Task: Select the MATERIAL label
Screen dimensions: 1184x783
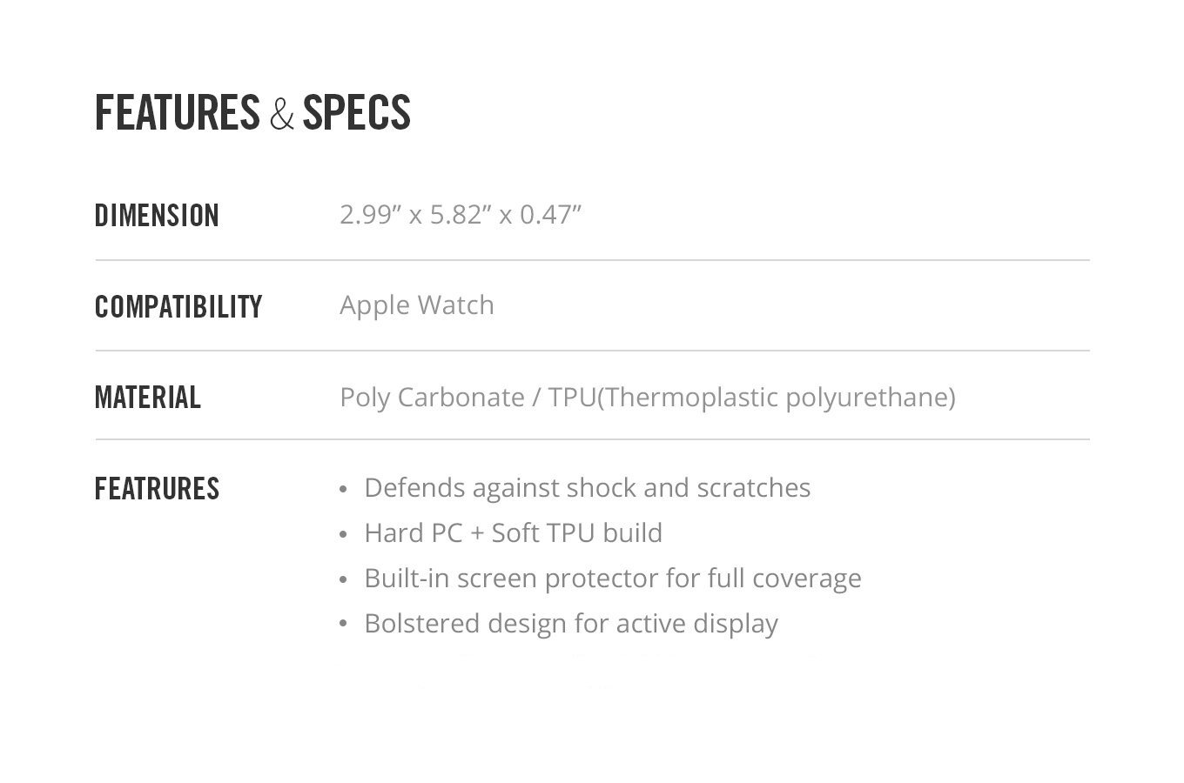Action: coord(148,398)
